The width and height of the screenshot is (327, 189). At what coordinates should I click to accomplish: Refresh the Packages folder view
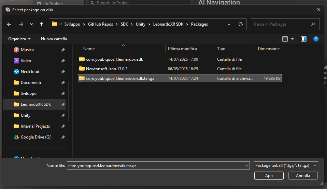point(240,24)
